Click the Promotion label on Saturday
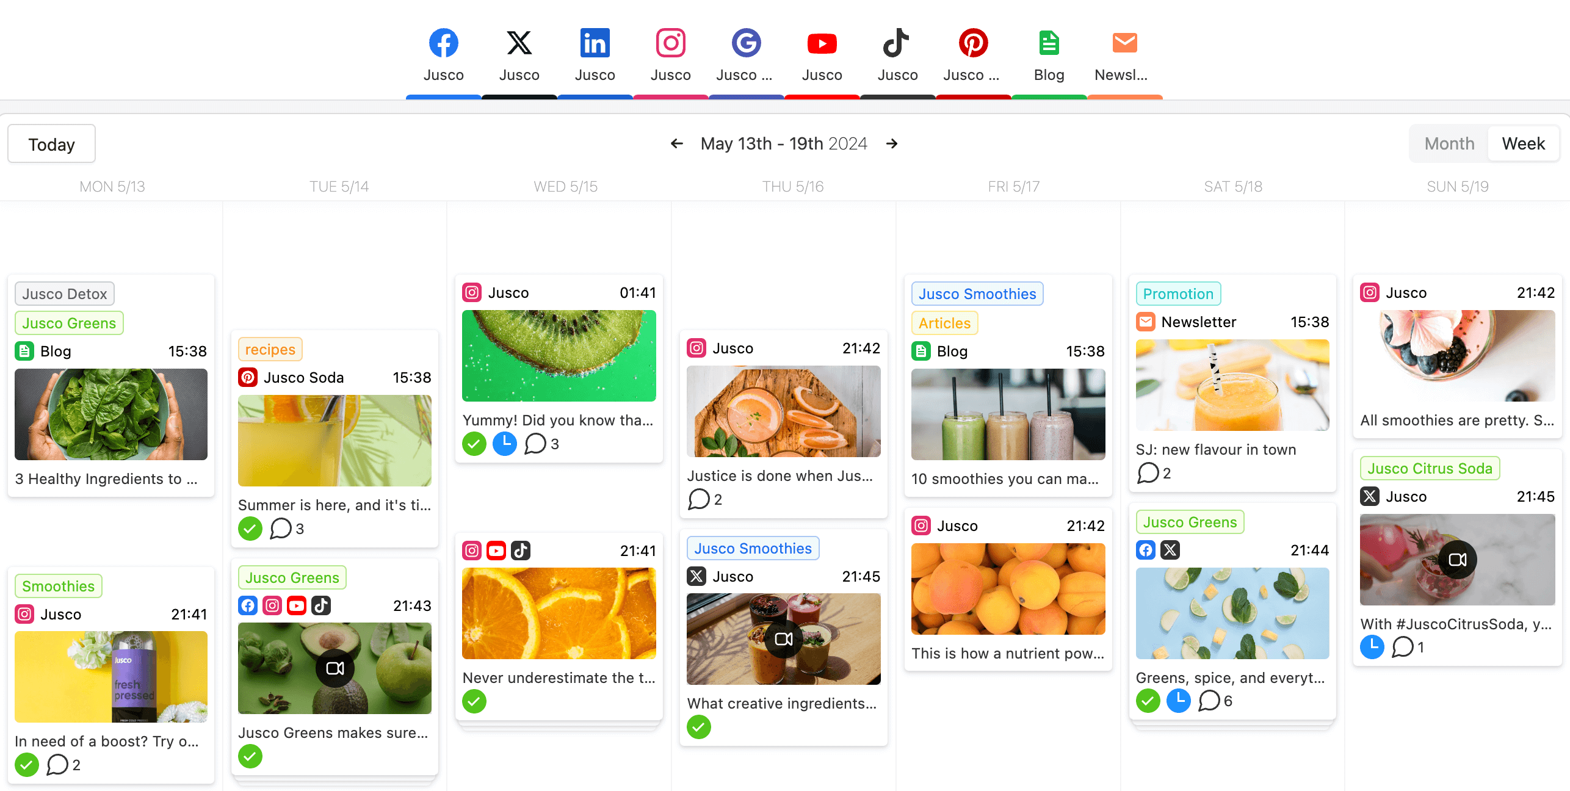 coord(1177,294)
